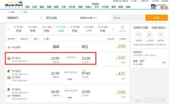Click the orange 搜索 search button
Viewport: 169px width, 105px height.
point(156,18)
